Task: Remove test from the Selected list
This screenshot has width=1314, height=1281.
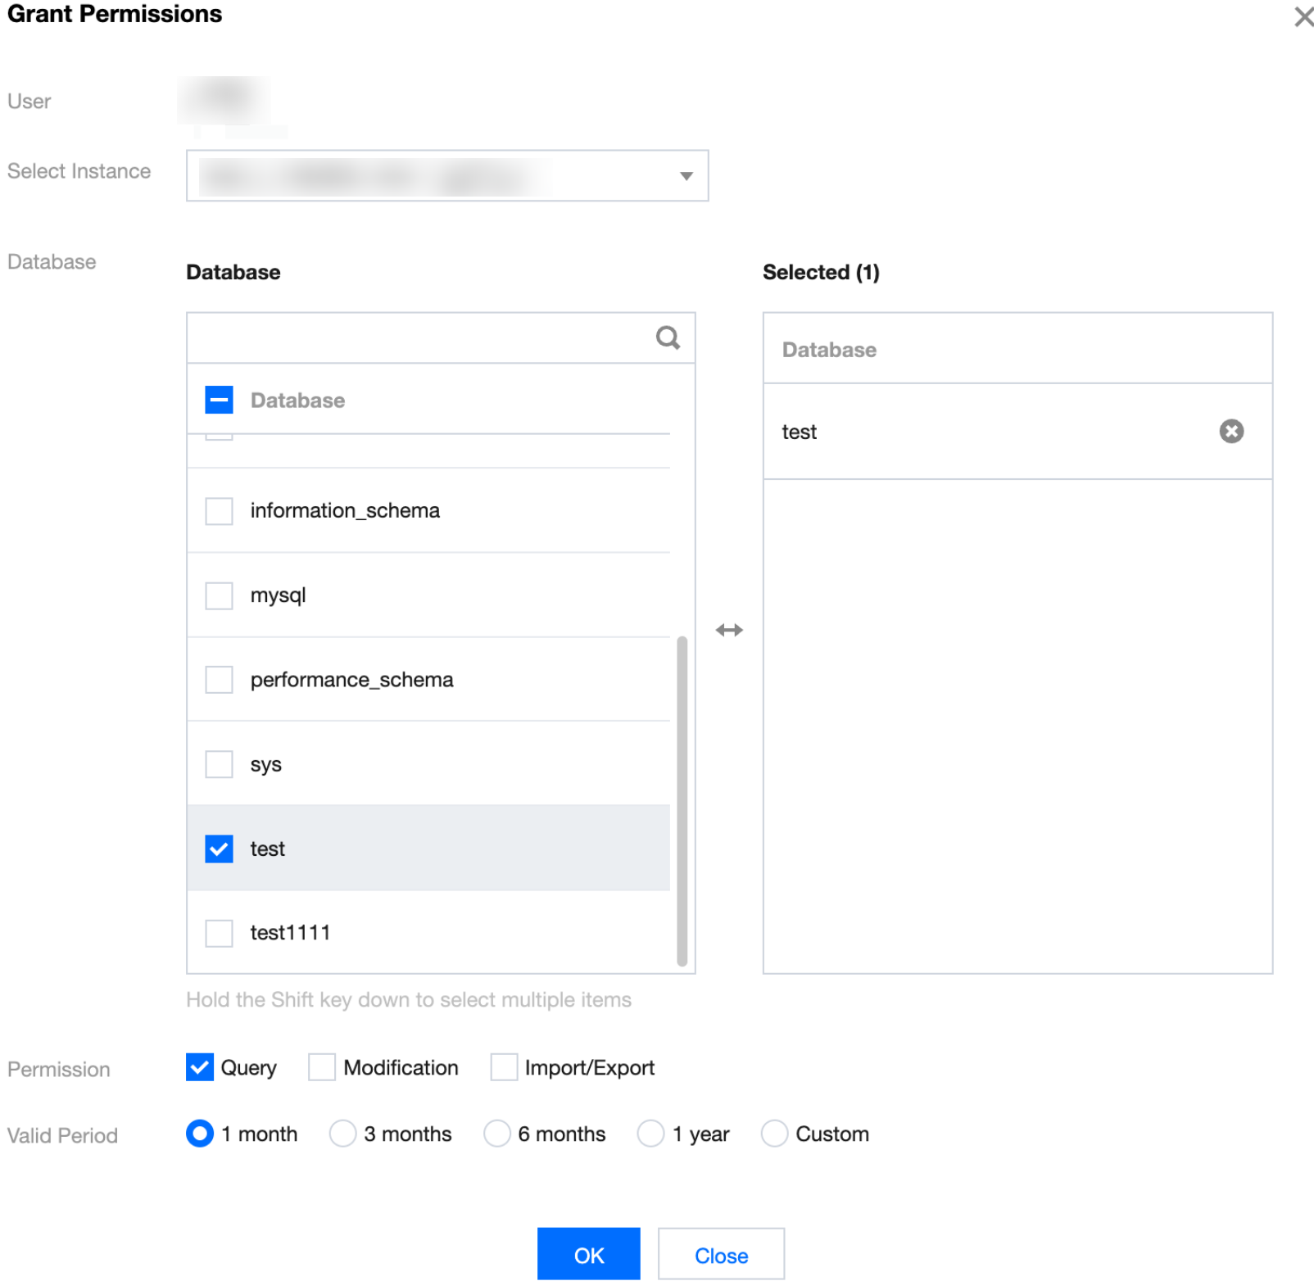Action: pyautogui.click(x=1230, y=432)
